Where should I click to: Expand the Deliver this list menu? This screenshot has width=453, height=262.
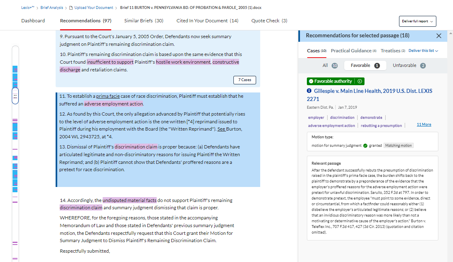point(423,51)
